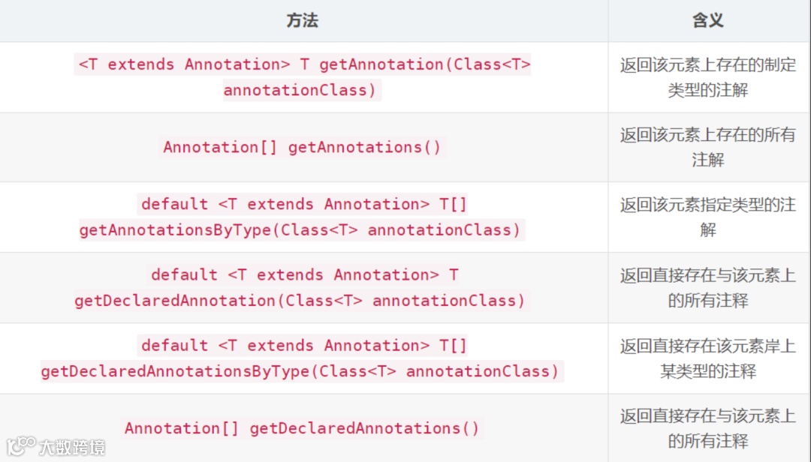This screenshot has width=811, height=462.
Task: Click getAnnotationsByType(Class<T> annotationClass) code
Action: click(300, 230)
